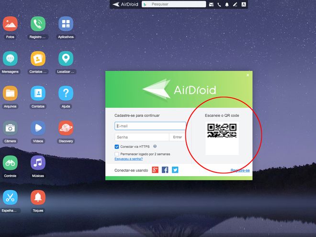This screenshot has height=237, width=316.
Task: Click the AirDroid logo in top bar
Action: point(125,4)
